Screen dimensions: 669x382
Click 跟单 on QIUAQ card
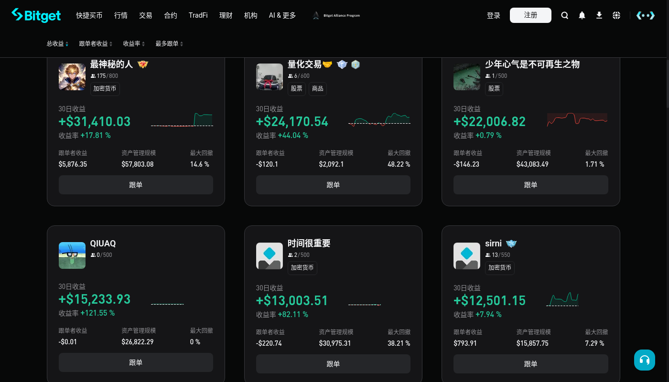coord(136,362)
